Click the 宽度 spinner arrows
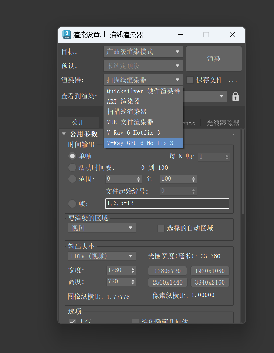274x353 pixels. [x=133, y=270]
